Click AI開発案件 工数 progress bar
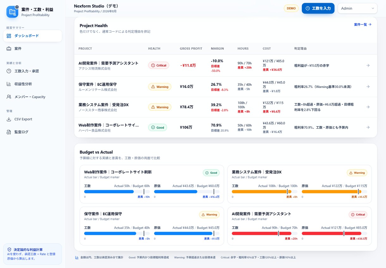 point(265,233)
